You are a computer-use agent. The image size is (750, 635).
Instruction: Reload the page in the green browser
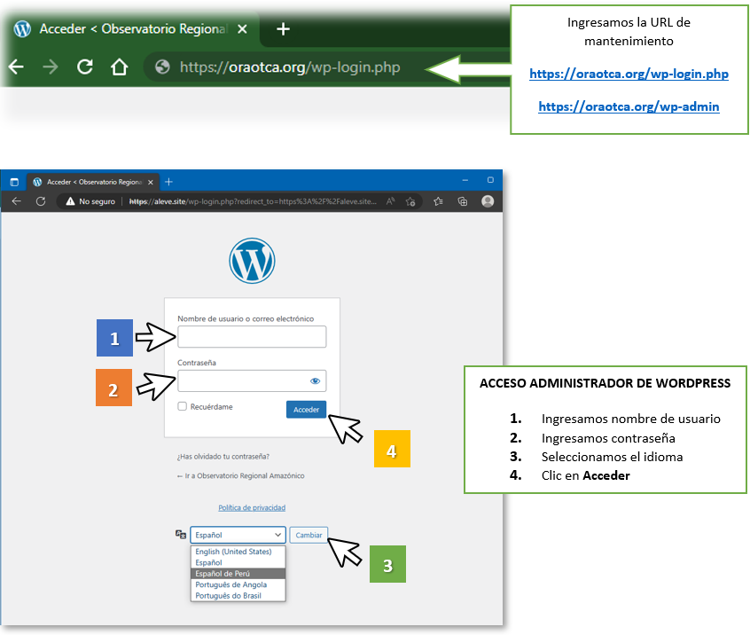point(85,67)
